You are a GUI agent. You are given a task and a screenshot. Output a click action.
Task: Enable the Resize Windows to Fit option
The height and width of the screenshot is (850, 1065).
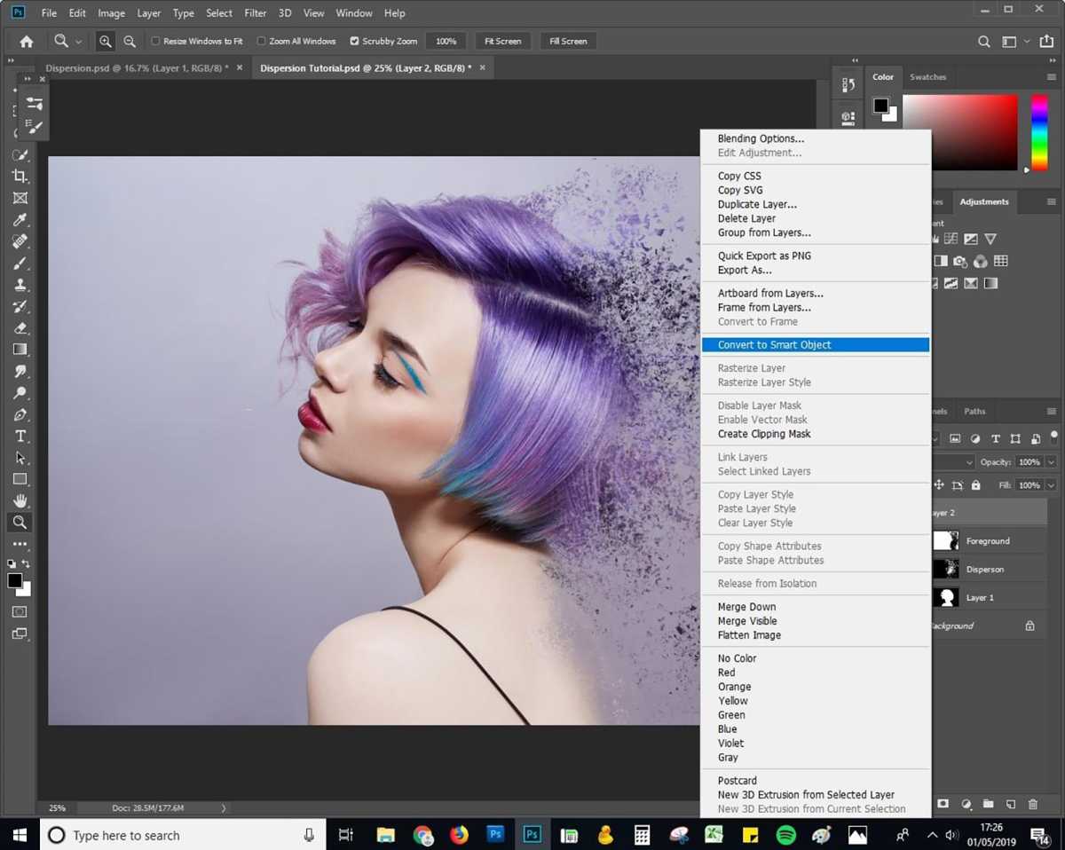(x=154, y=41)
